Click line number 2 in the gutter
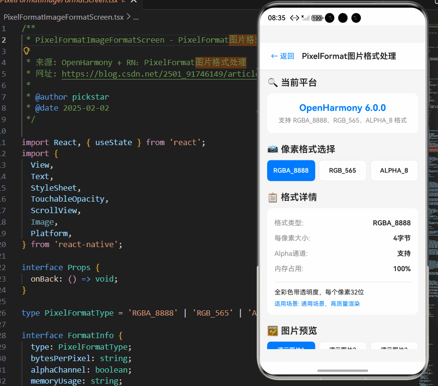The height and width of the screenshot is (386, 438). coord(4,40)
